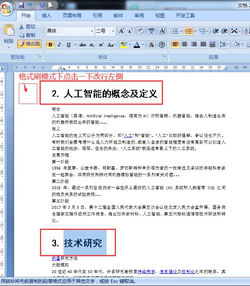Click the 粘贴 paste button
The image size is (250, 286).
tap(9, 33)
